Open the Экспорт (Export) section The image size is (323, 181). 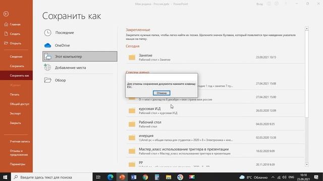(15, 113)
